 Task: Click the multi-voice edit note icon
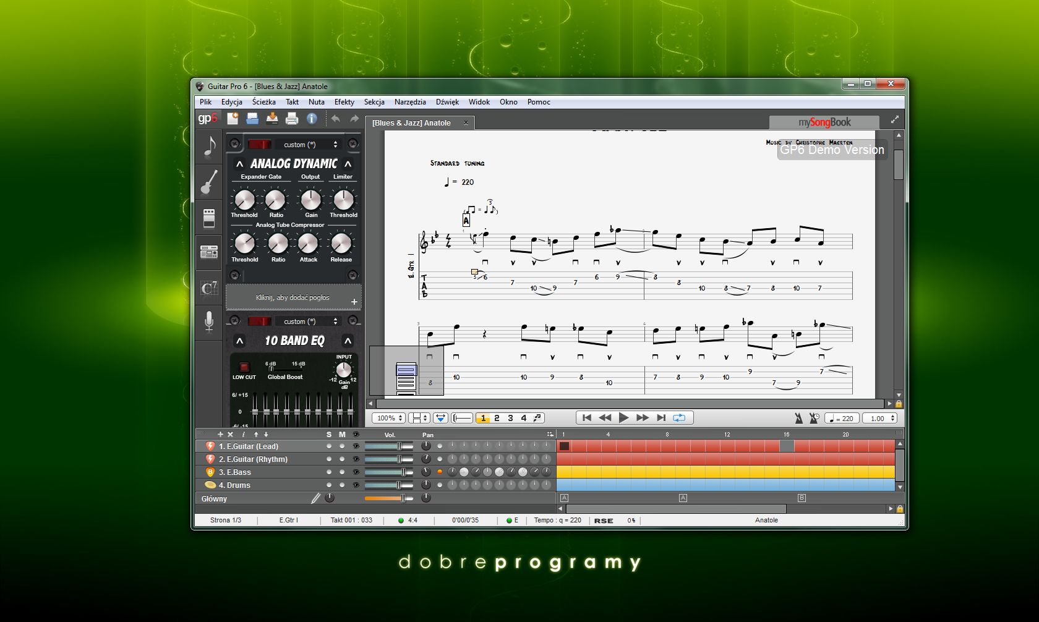(537, 418)
